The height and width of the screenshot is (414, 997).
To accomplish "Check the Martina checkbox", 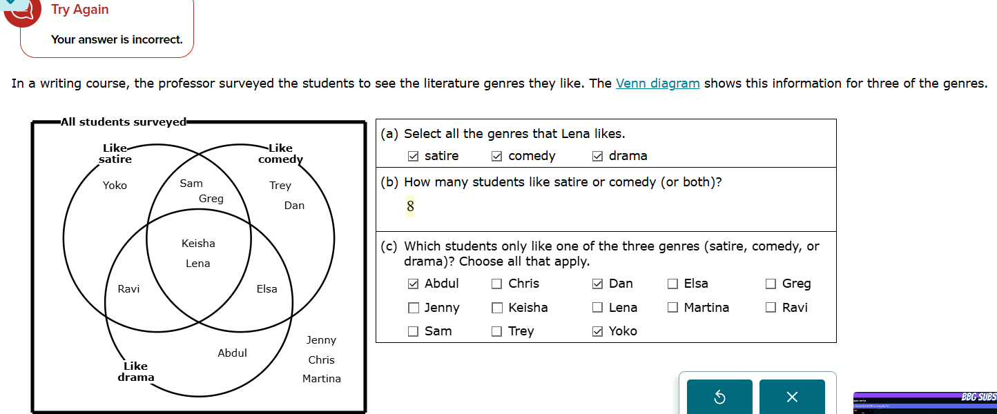I will point(672,307).
